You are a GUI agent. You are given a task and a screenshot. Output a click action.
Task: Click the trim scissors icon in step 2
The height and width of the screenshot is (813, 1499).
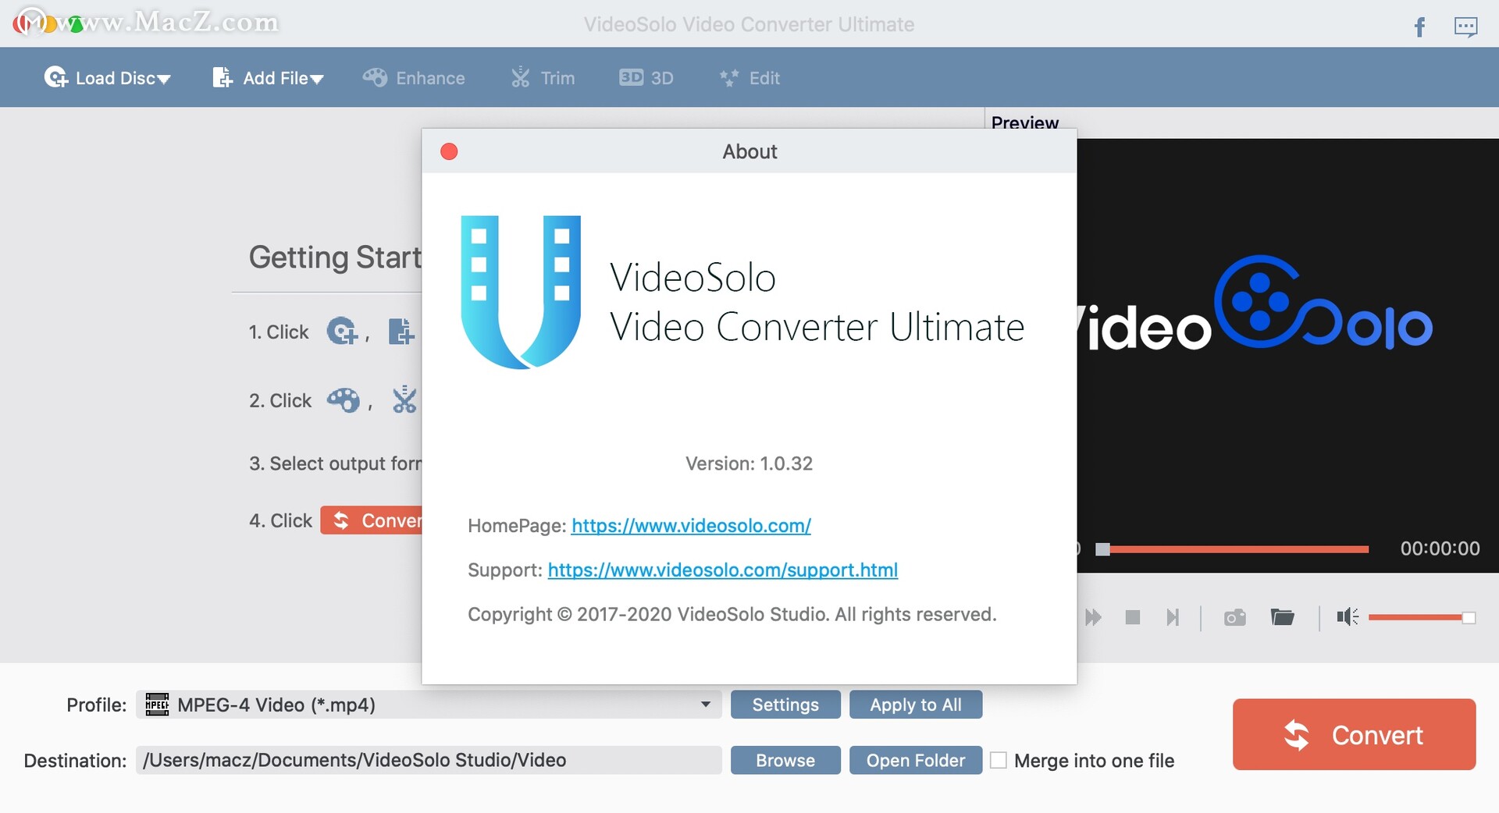[x=404, y=399]
